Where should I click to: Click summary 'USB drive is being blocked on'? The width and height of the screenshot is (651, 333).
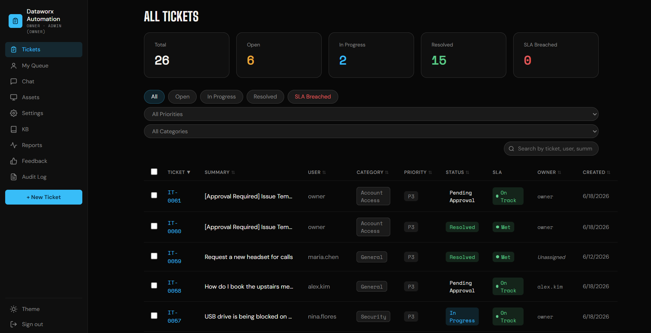[x=248, y=317]
